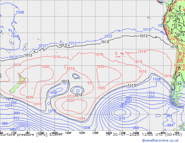Click the small closed contour above central 1013
This screenshot has height=143, width=185.
coord(76,76)
